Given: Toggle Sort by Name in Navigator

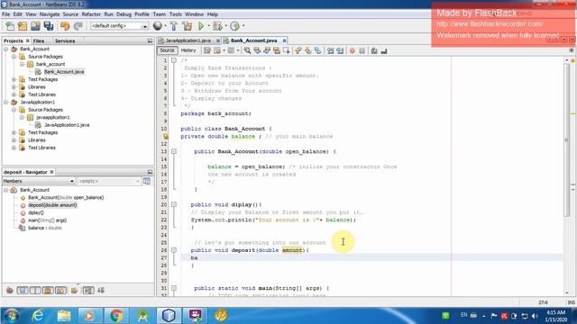Looking at the screenshot, I should pos(88,291).
